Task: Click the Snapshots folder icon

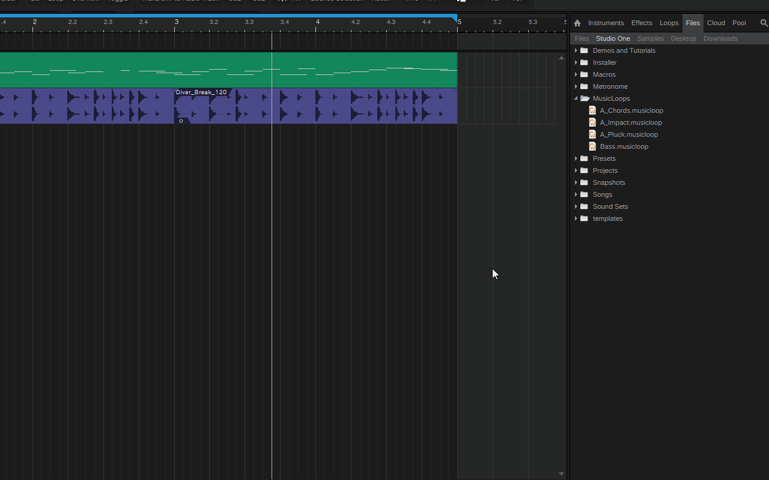Action: click(x=584, y=182)
